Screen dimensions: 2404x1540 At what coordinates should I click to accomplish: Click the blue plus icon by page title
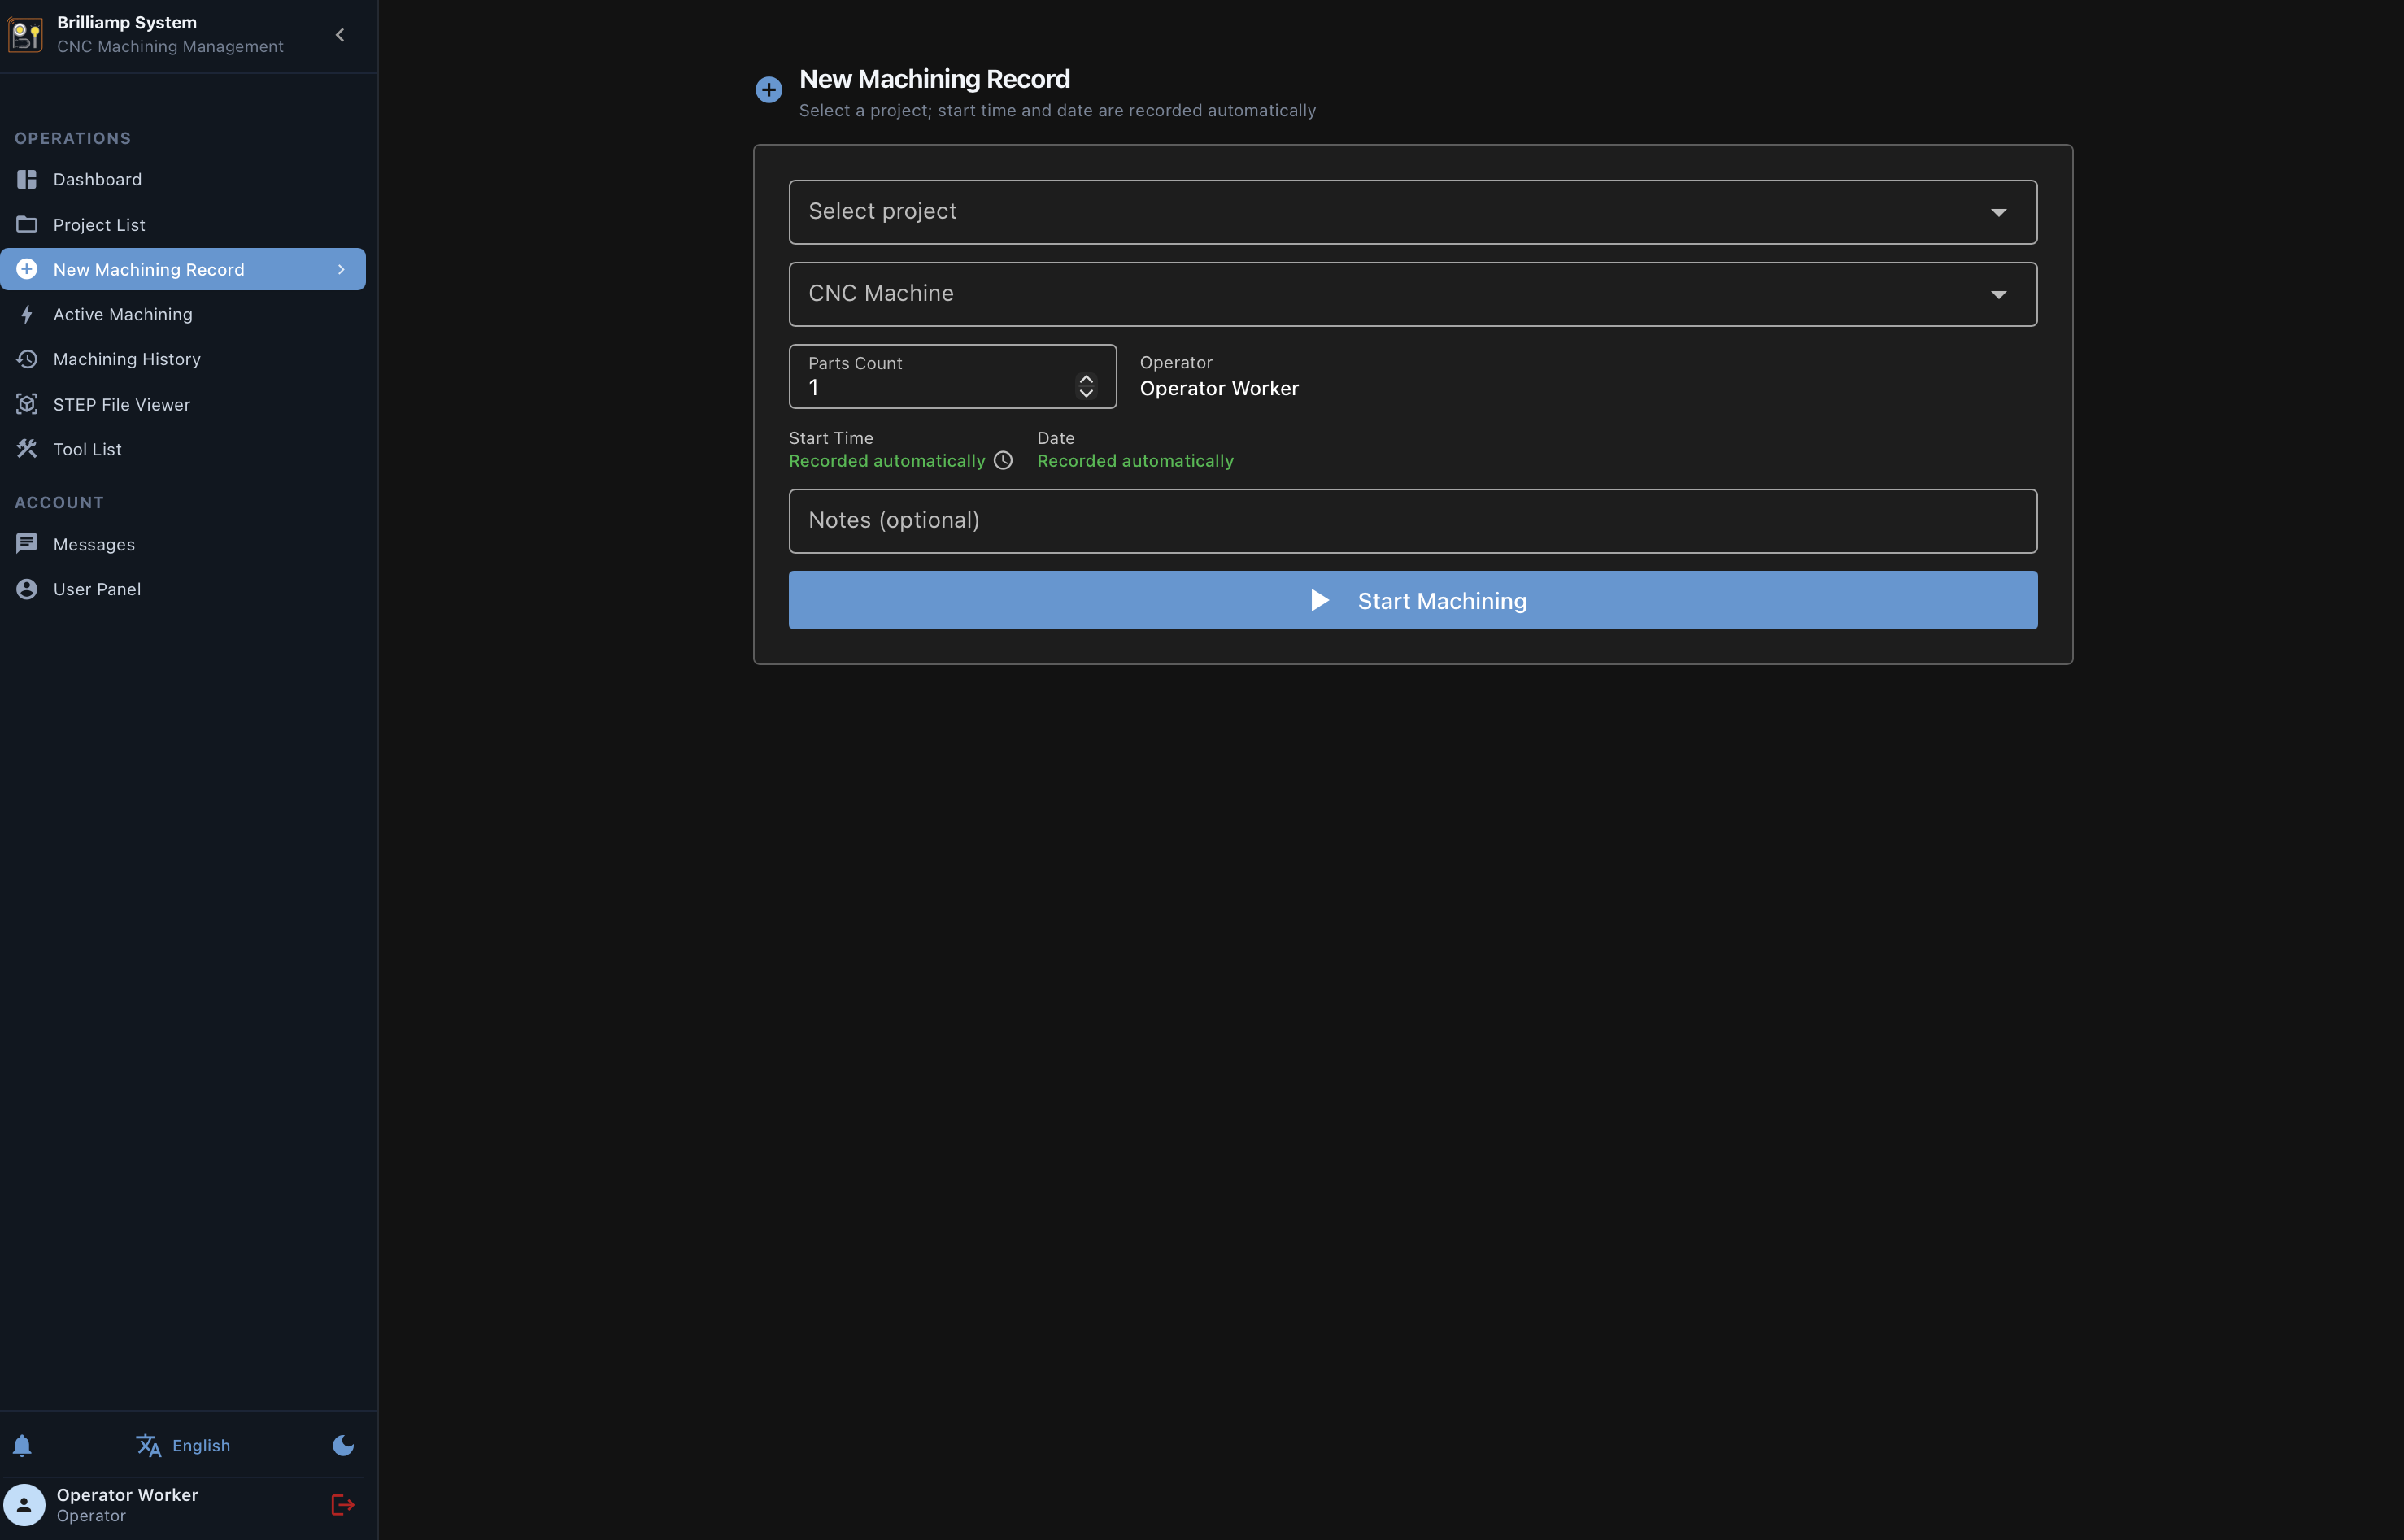pos(768,90)
